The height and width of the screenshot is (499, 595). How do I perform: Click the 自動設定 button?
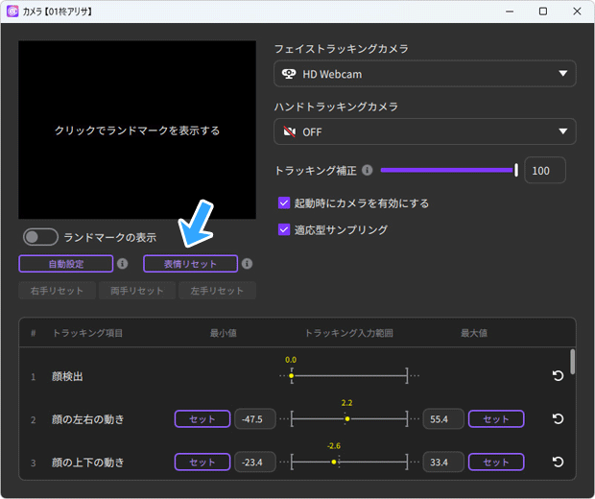click(66, 264)
